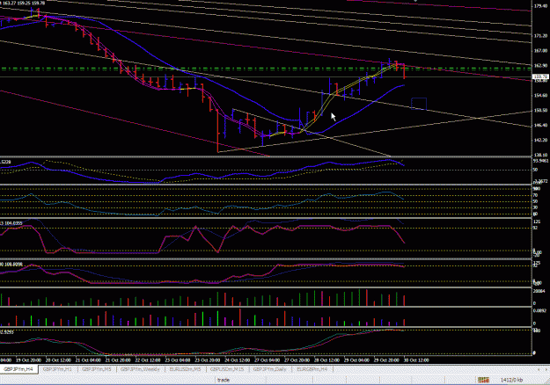Click the 150.50 price scale label
Image resolution: width=550 pixels, height=385 pixels.
click(540, 111)
